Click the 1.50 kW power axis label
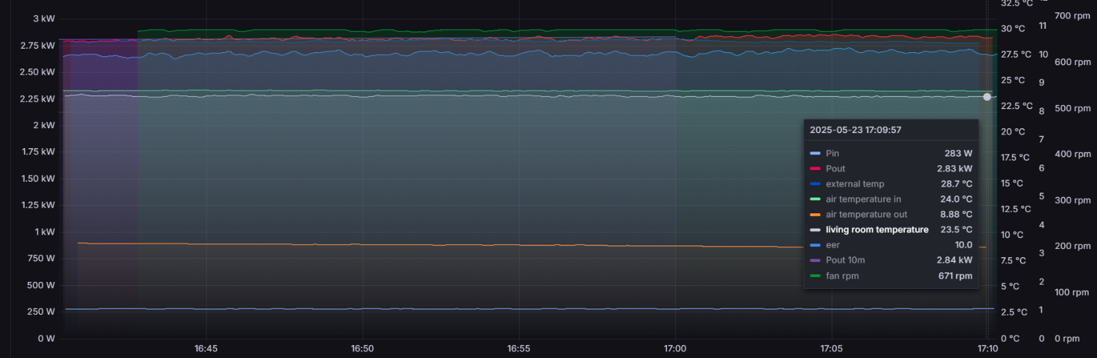 pos(38,178)
